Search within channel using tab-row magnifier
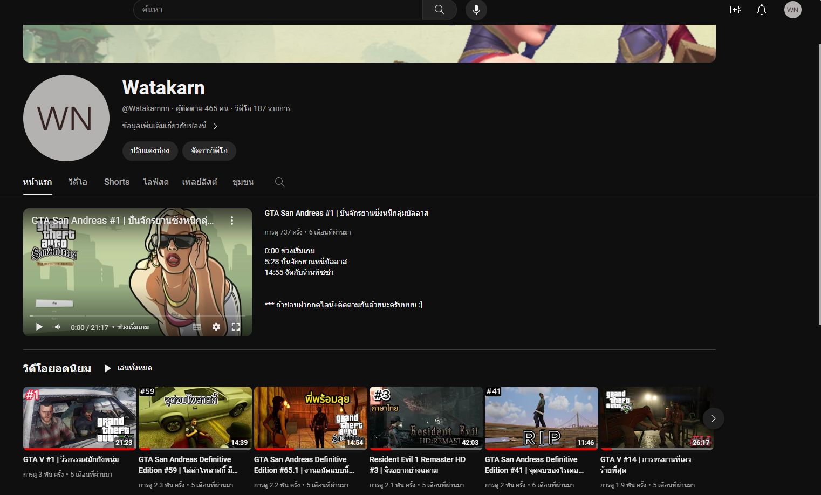Viewport: 821px width, 495px height. (279, 182)
